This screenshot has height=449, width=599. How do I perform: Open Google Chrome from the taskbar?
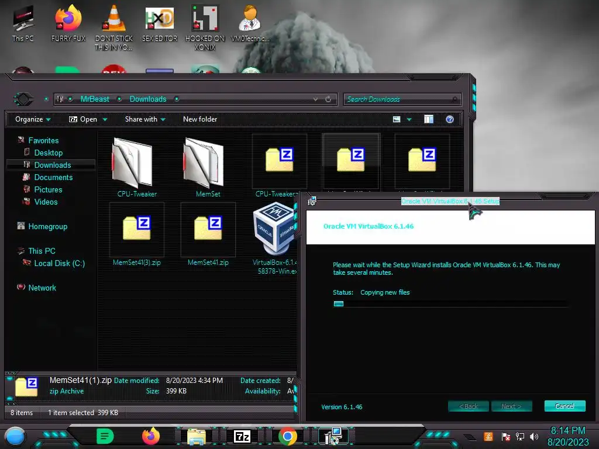288,436
